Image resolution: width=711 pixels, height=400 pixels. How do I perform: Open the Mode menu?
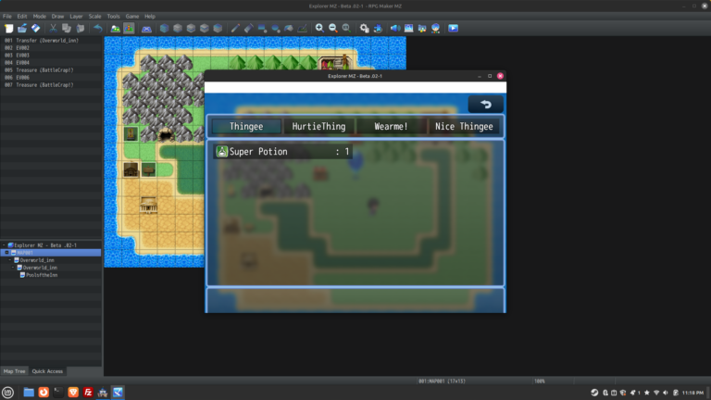(40, 17)
